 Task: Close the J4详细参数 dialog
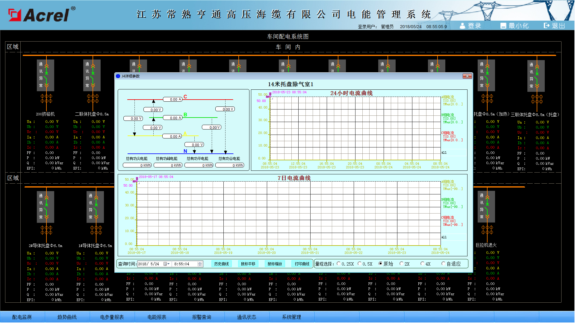coord(467,76)
